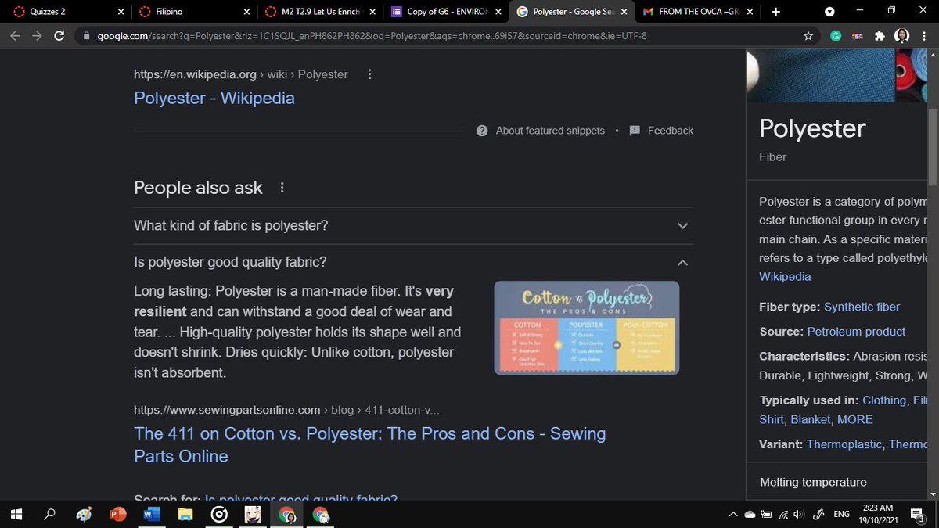Click the About featured snippets question icon
The height and width of the screenshot is (528, 939).
tap(482, 131)
